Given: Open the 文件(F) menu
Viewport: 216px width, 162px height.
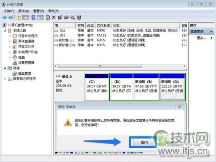Looking at the screenshot, I should (x=9, y=11).
